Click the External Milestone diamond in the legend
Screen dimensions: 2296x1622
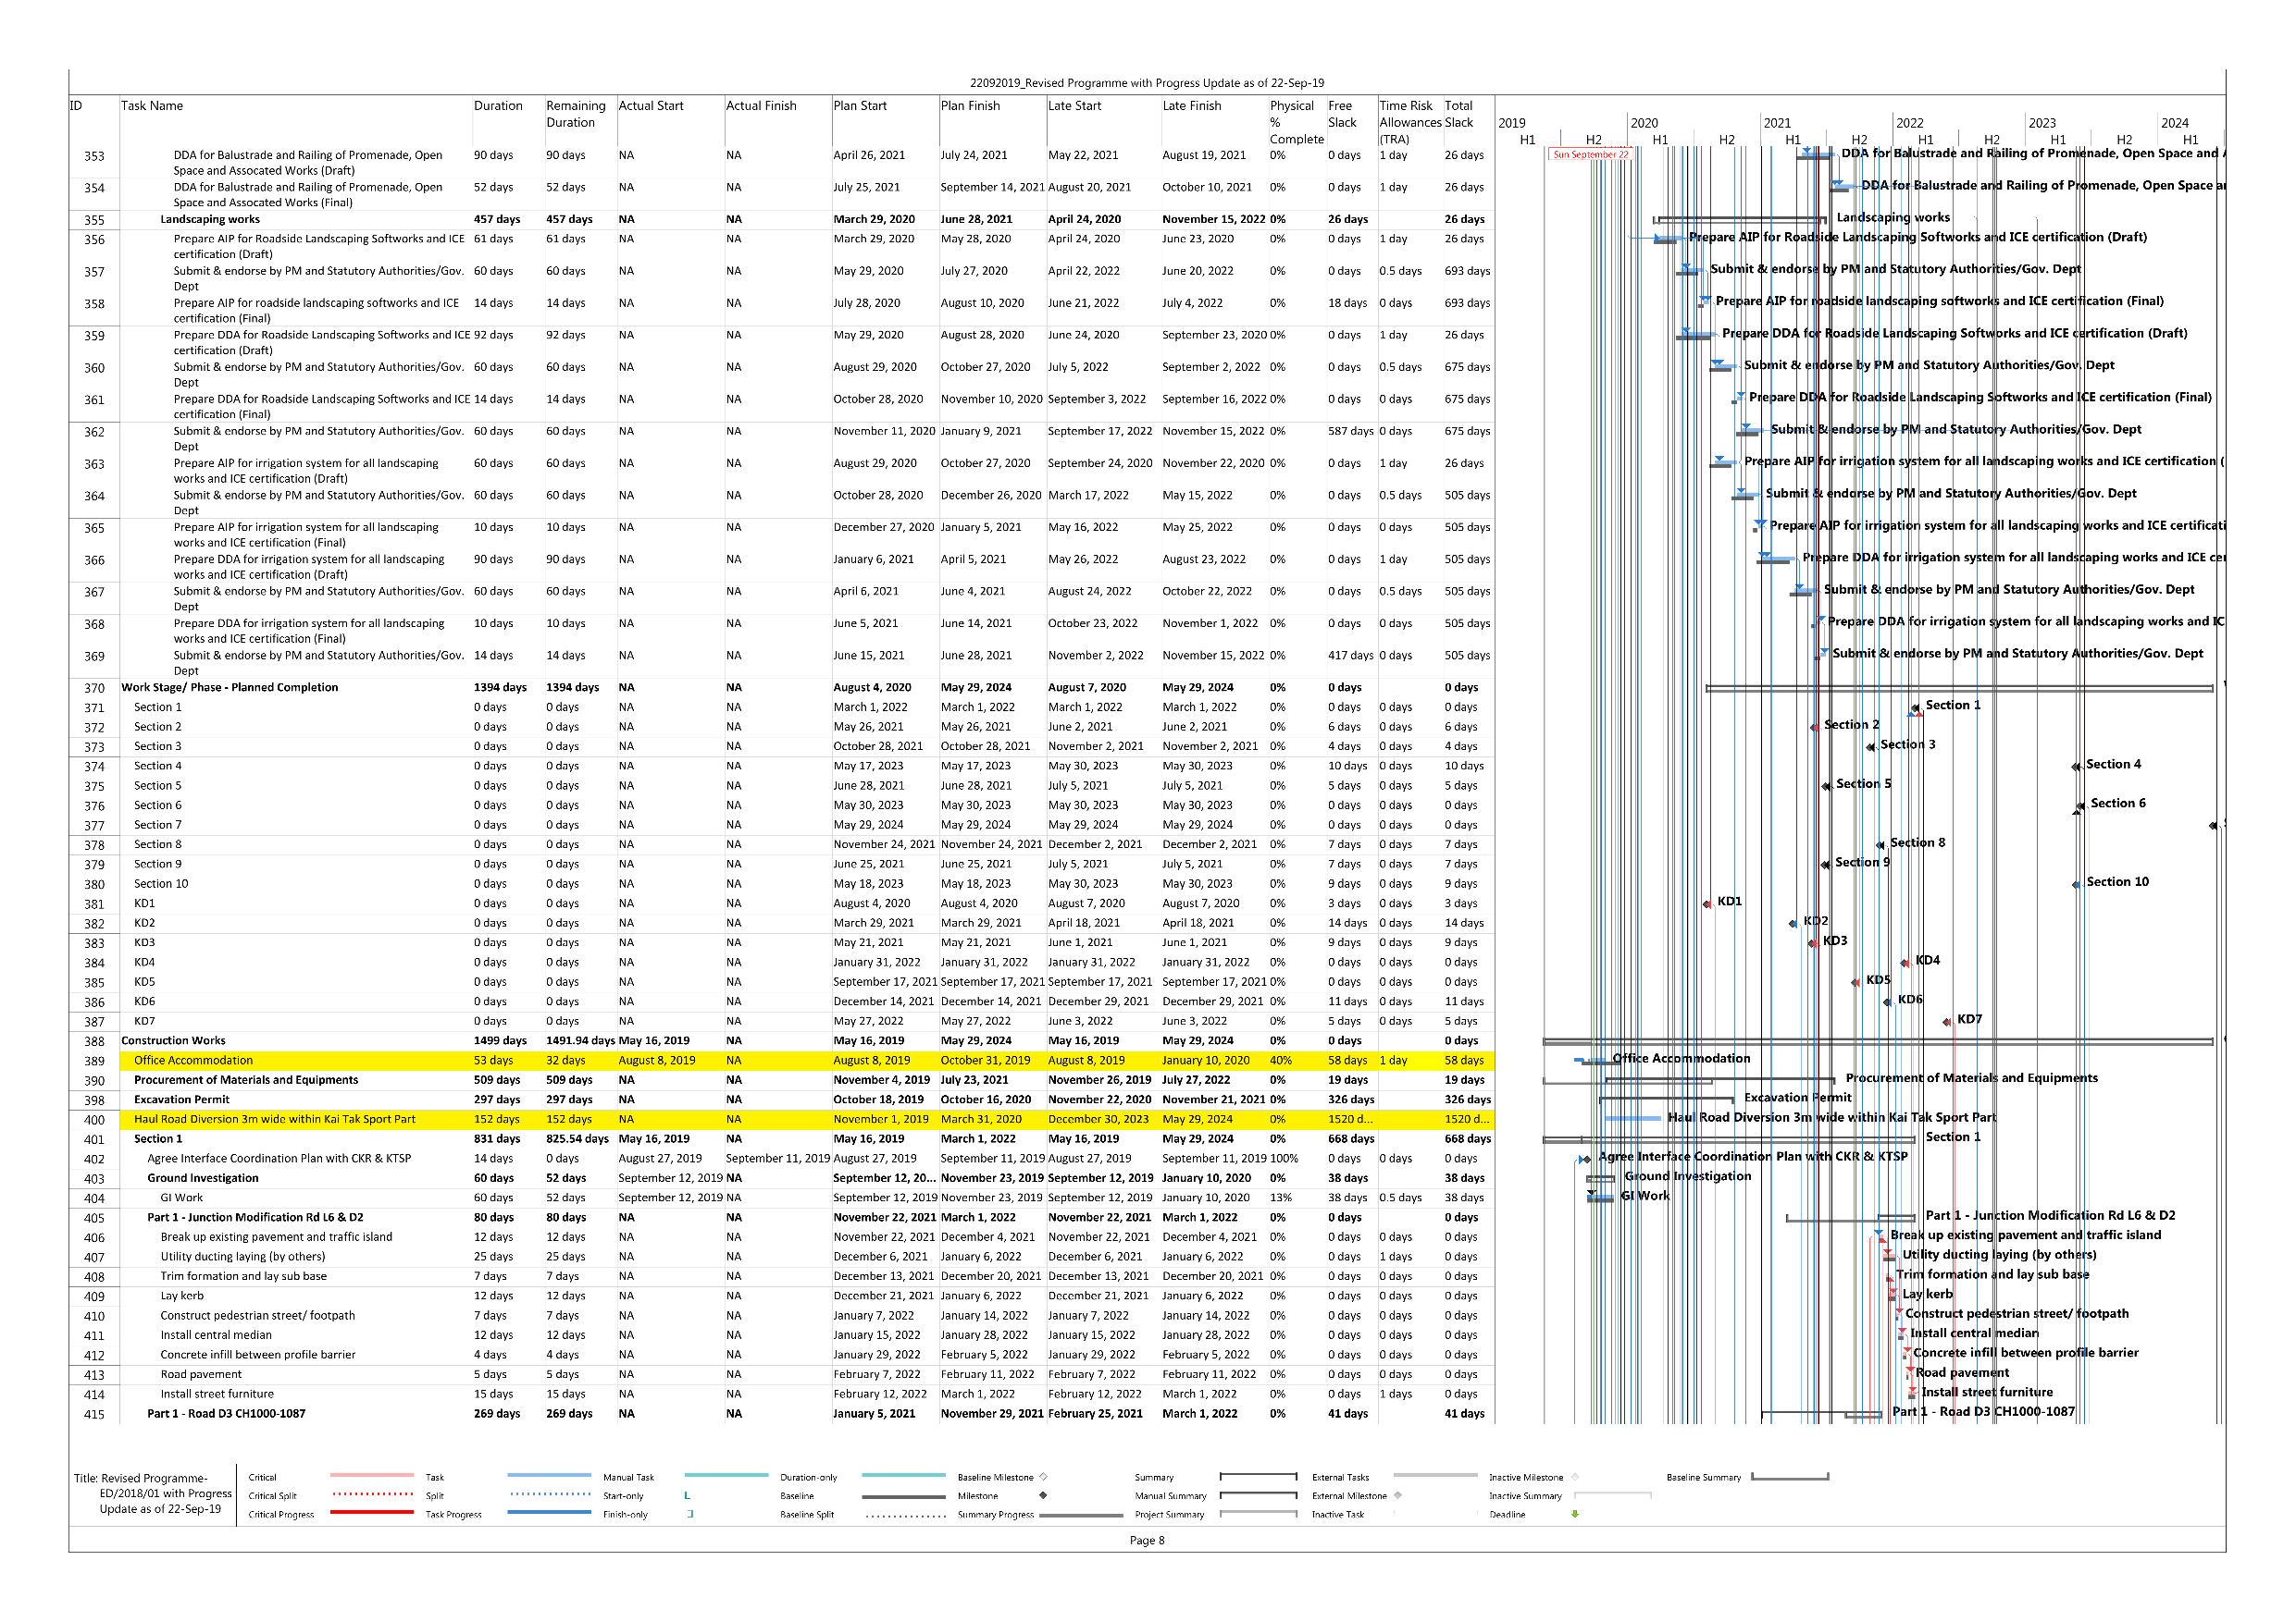(1398, 1496)
